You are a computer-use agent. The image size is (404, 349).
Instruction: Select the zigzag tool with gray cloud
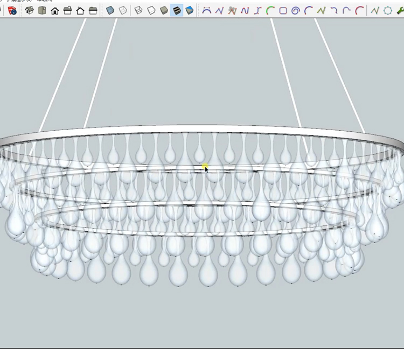[232, 11]
